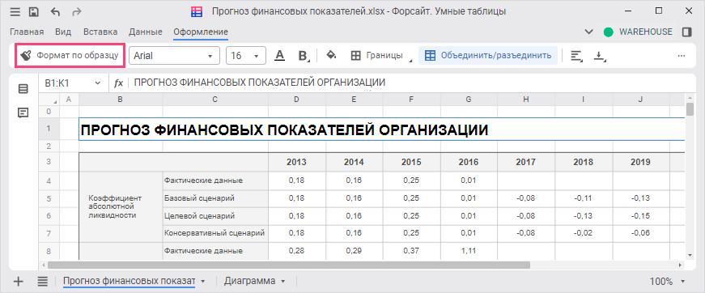Switch to the Вид tab

[63, 32]
